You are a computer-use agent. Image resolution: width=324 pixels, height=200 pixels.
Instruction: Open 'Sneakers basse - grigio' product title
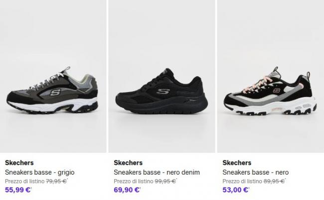(40, 172)
